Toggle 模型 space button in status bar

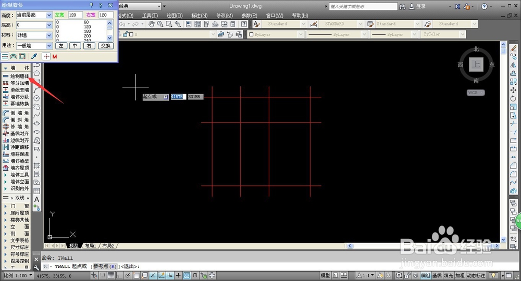325,275
